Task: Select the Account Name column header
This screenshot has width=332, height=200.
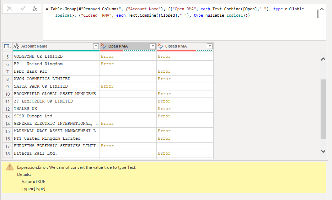Action: point(56,46)
